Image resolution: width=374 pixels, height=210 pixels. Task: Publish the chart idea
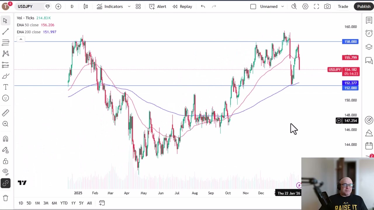tap(364, 6)
